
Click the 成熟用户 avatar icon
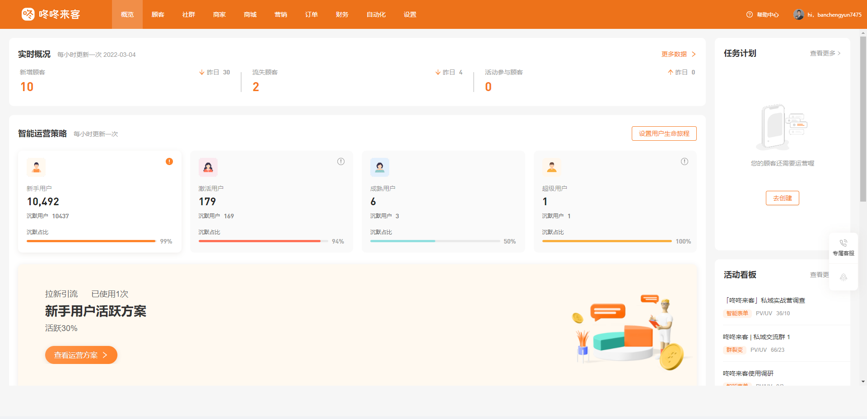(380, 167)
